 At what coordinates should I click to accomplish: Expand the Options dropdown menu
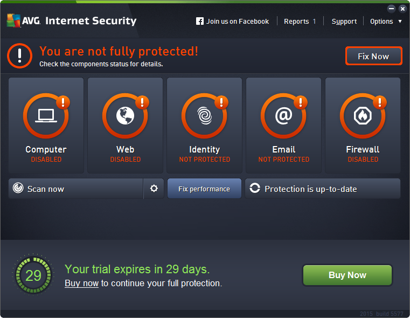point(385,22)
